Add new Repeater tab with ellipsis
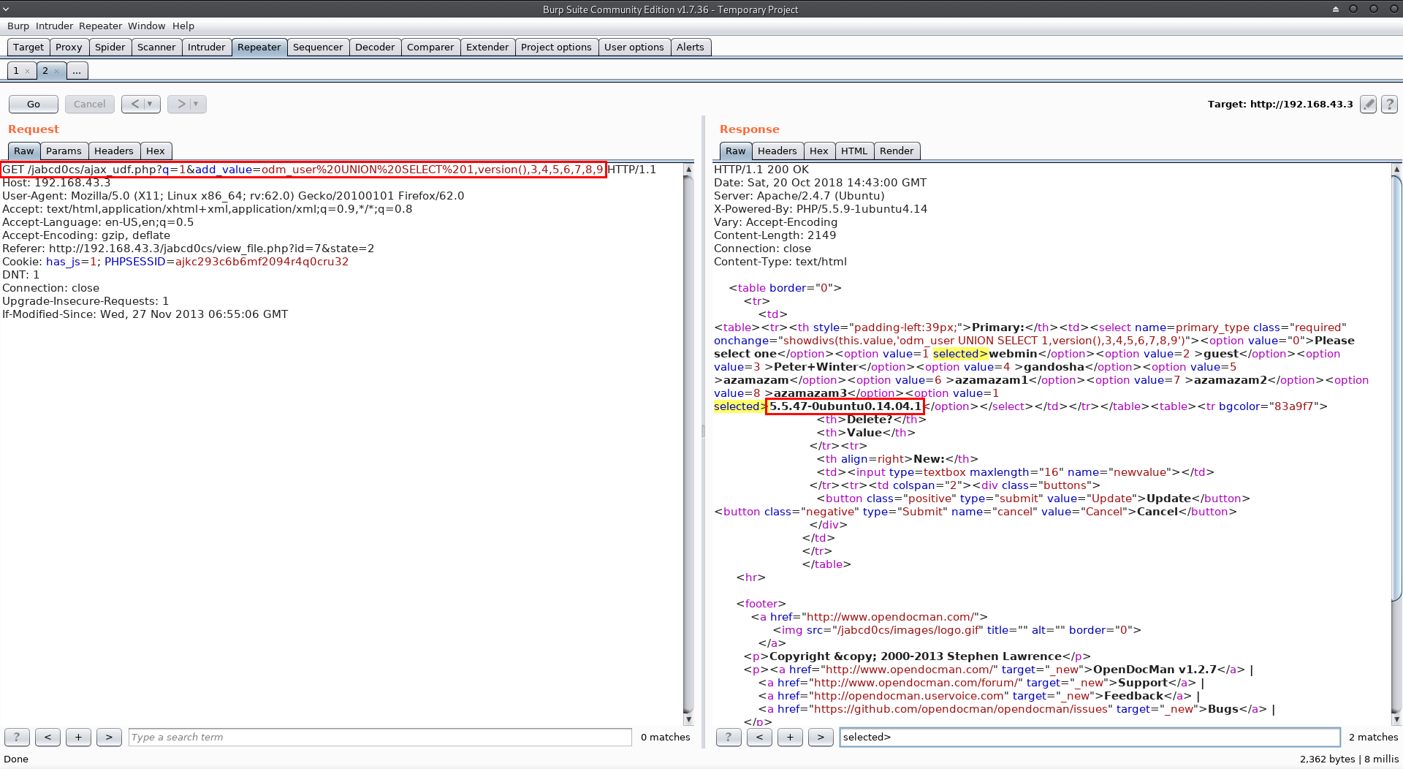Image resolution: width=1403 pixels, height=769 pixels. (77, 71)
